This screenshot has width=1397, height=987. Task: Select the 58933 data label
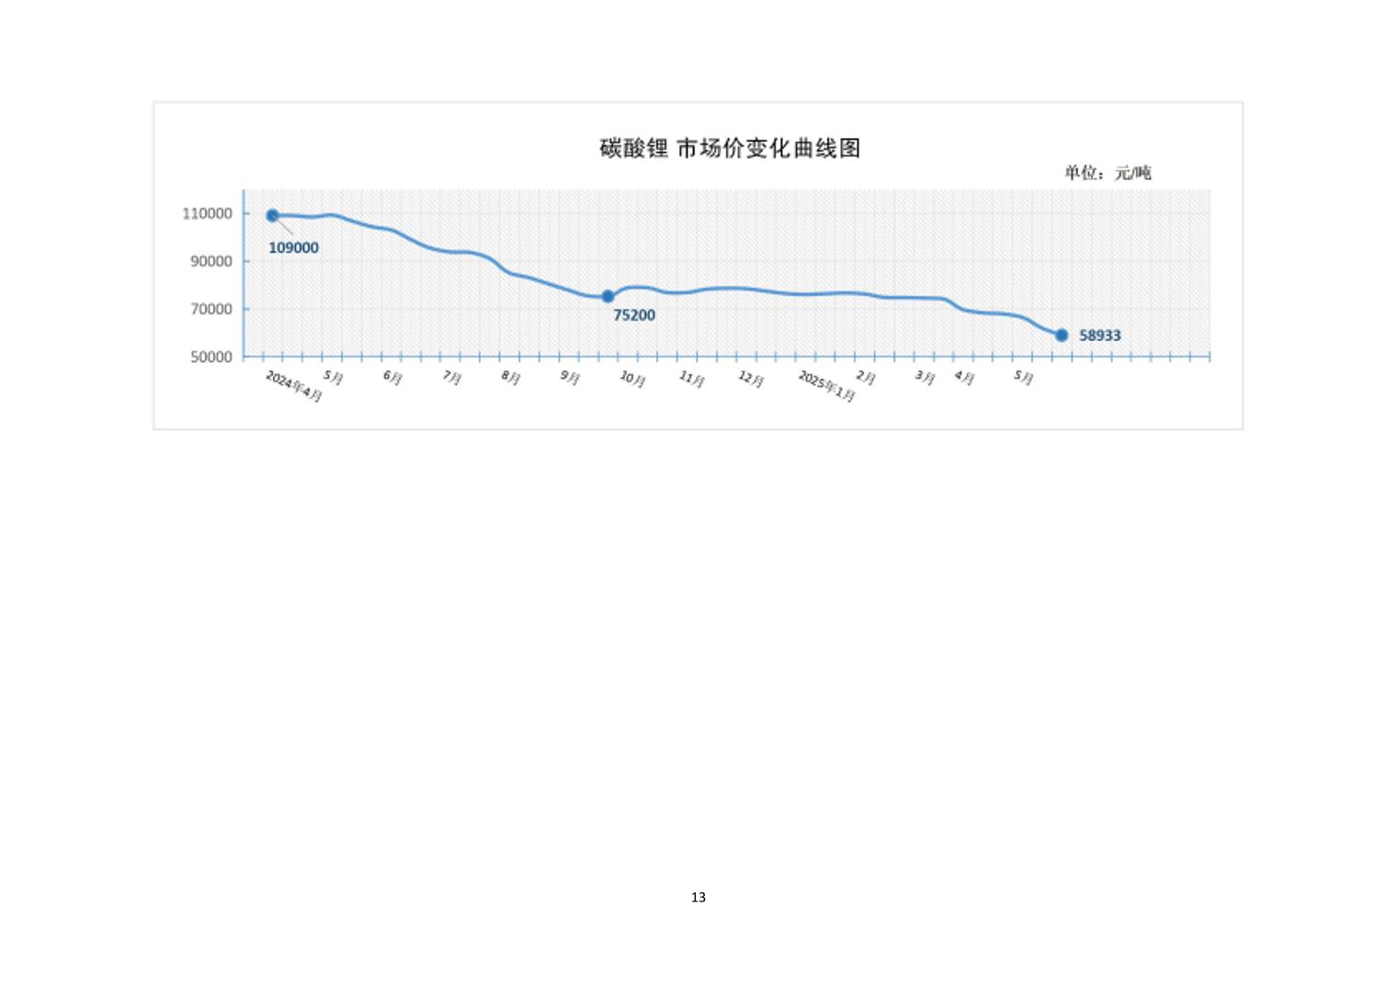click(1099, 335)
